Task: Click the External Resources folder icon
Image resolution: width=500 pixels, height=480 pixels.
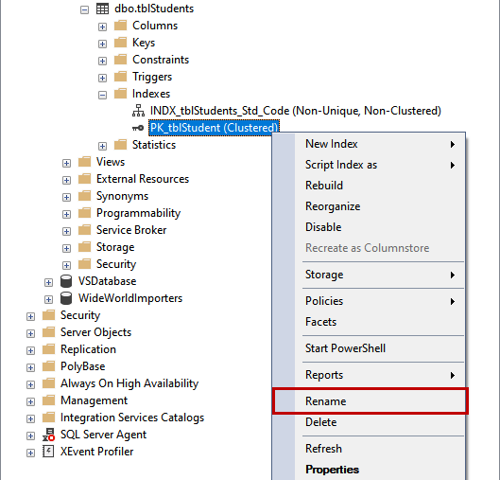Action: tap(84, 179)
